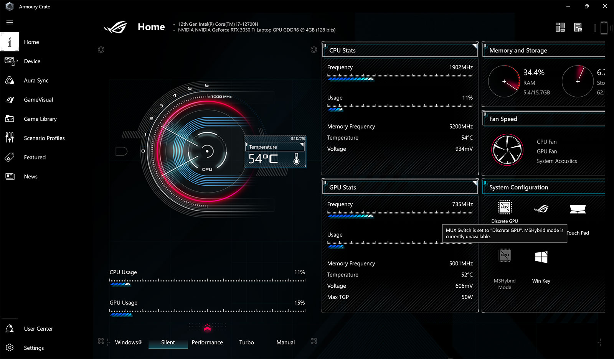Click the System Configuration panel header
614x359 pixels.
pyautogui.click(x=544, y=187)
